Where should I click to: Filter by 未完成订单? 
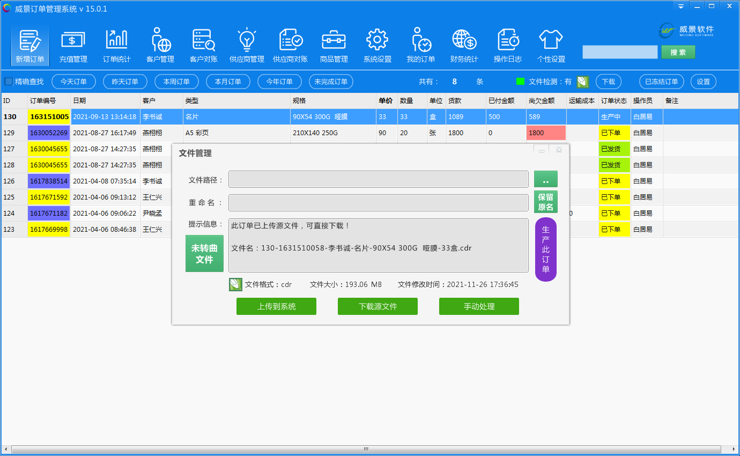click(331, 82)
